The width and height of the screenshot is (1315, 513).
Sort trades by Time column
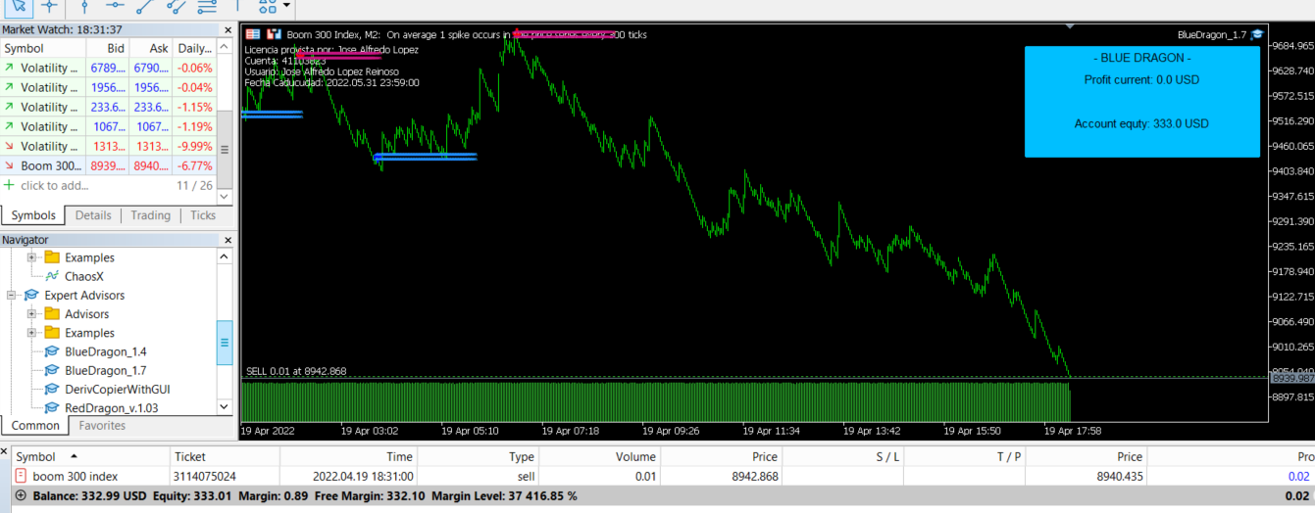point(347,456)
